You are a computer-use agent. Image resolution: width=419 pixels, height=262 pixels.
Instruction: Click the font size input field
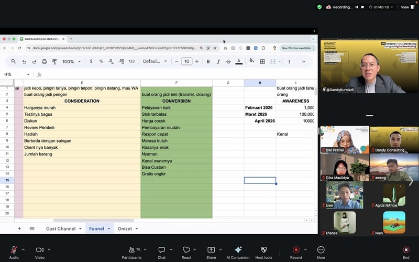point(187,61)
